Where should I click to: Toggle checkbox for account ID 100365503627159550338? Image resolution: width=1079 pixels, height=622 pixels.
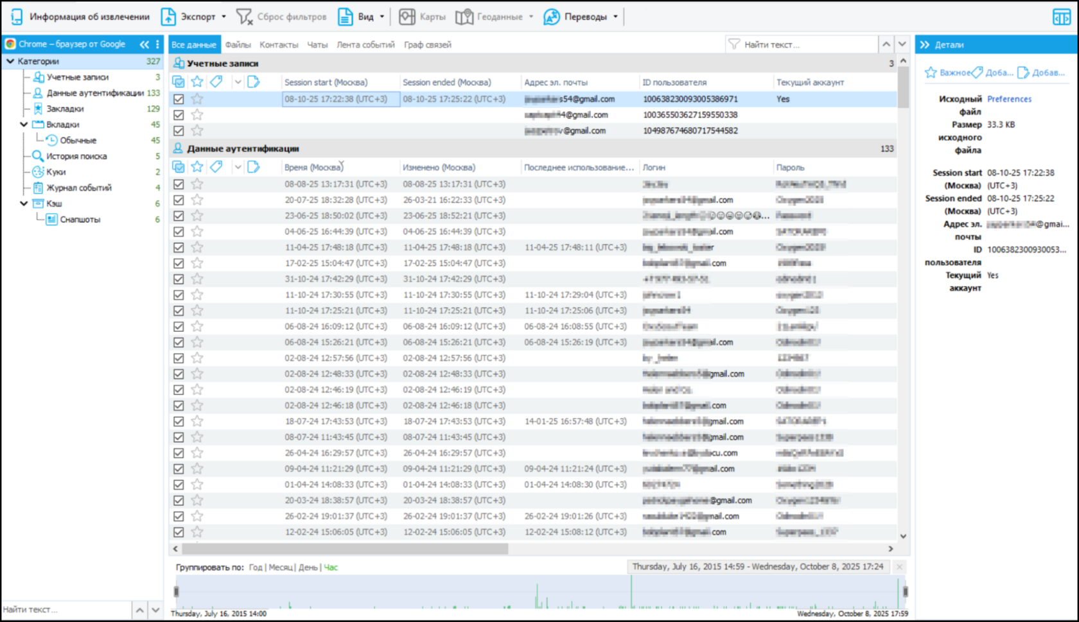(x=179, y=115)
